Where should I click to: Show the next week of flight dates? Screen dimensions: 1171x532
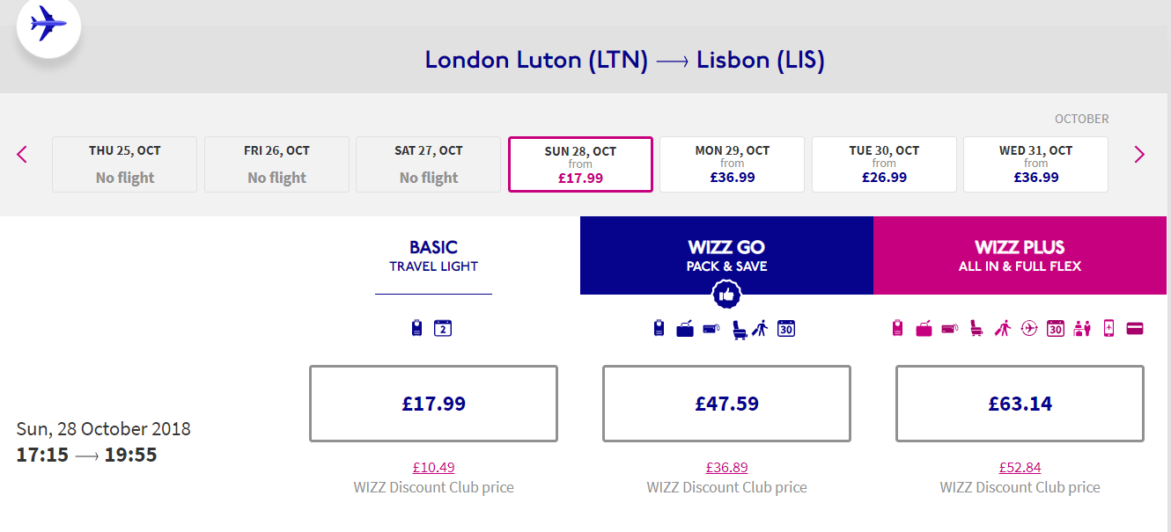click(x=1139, y=155)
